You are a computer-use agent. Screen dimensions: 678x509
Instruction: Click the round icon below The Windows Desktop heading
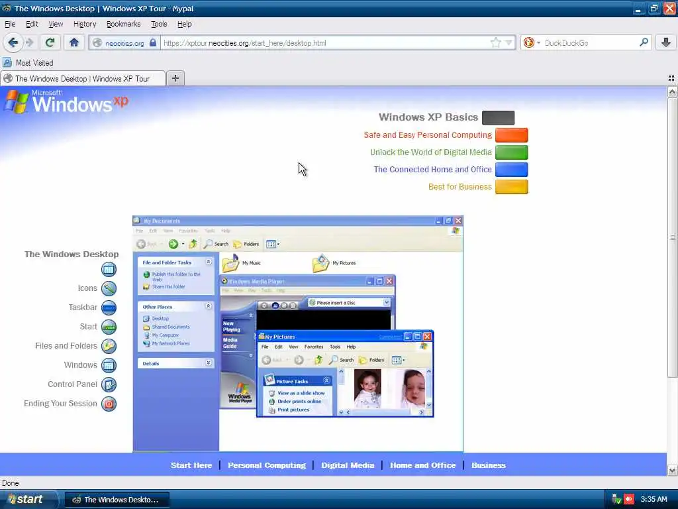[109, 270]
